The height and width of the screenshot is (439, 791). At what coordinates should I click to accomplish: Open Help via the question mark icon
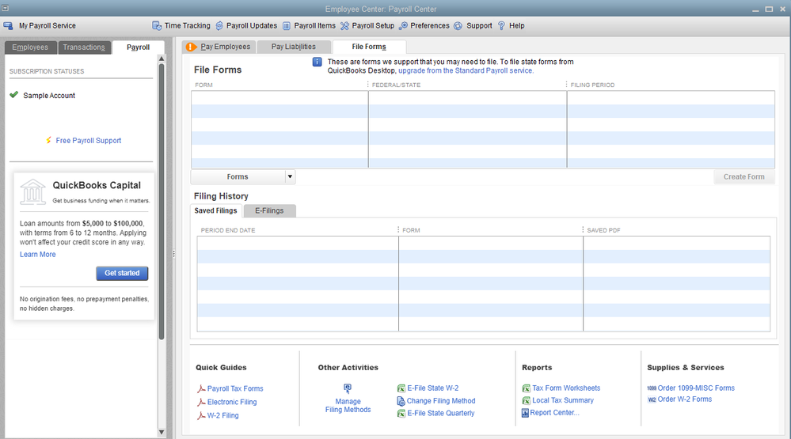coord(501,25)
